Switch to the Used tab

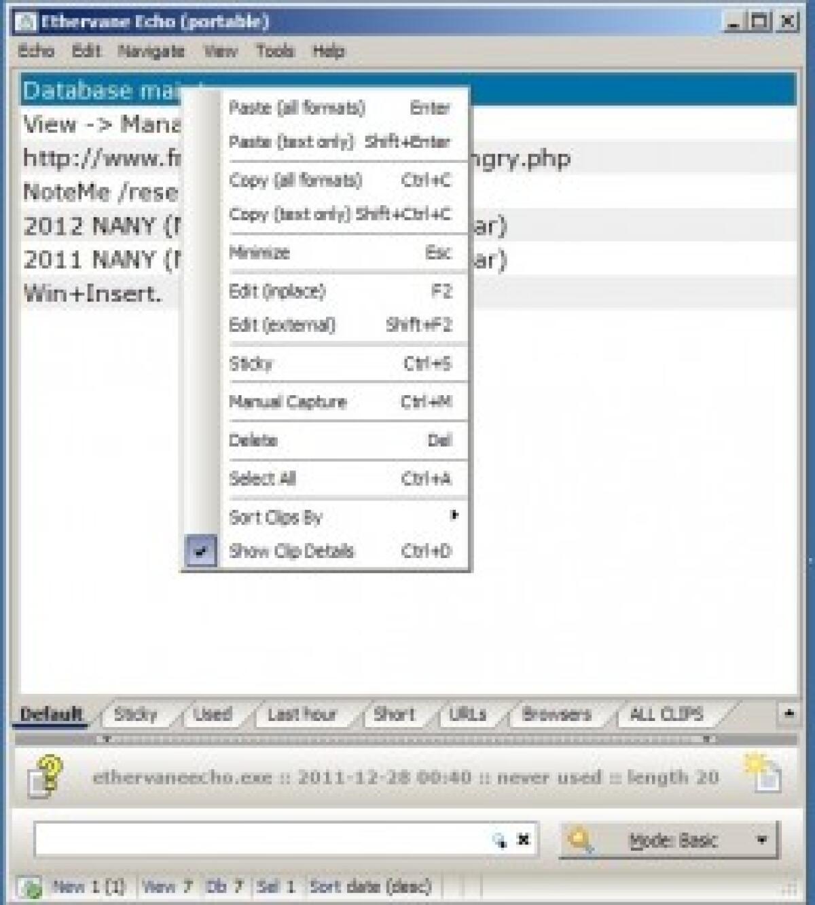coord(213,714)
